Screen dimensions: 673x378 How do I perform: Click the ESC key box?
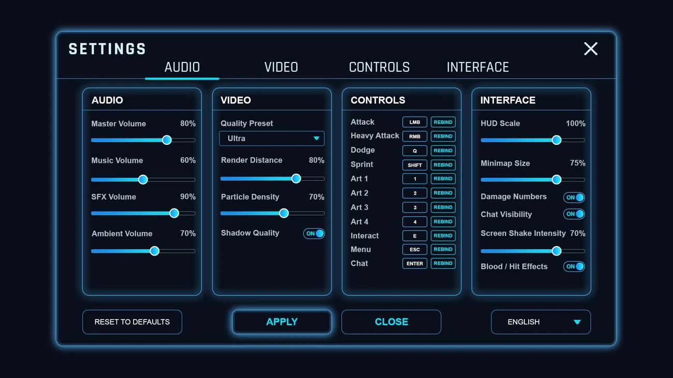pos(415,249)
